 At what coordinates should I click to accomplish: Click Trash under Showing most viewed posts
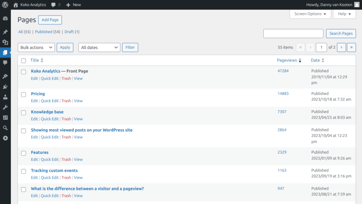click(x=66, y=137)
